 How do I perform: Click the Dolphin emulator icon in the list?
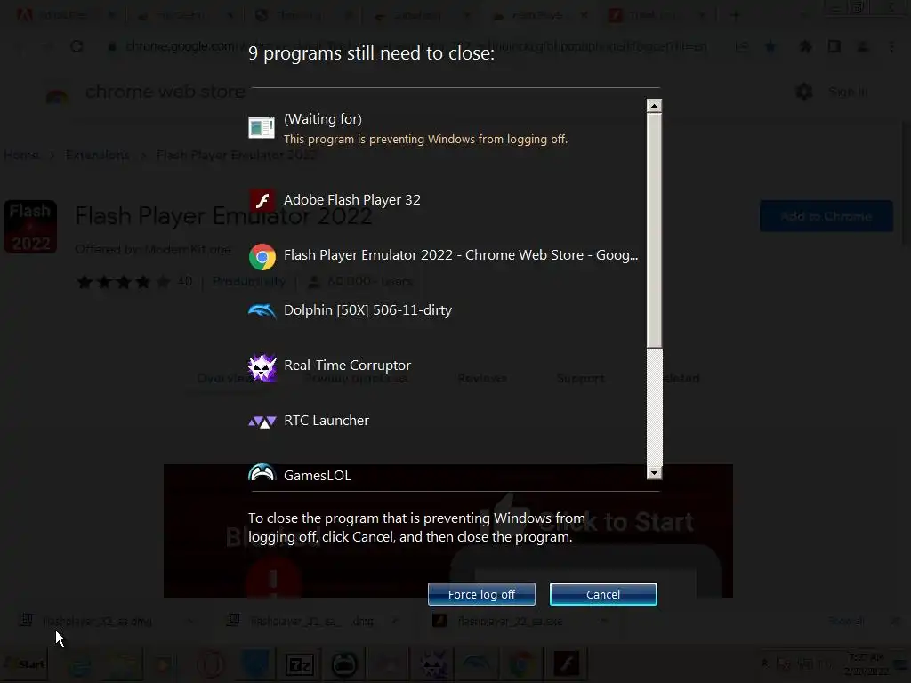262,311
